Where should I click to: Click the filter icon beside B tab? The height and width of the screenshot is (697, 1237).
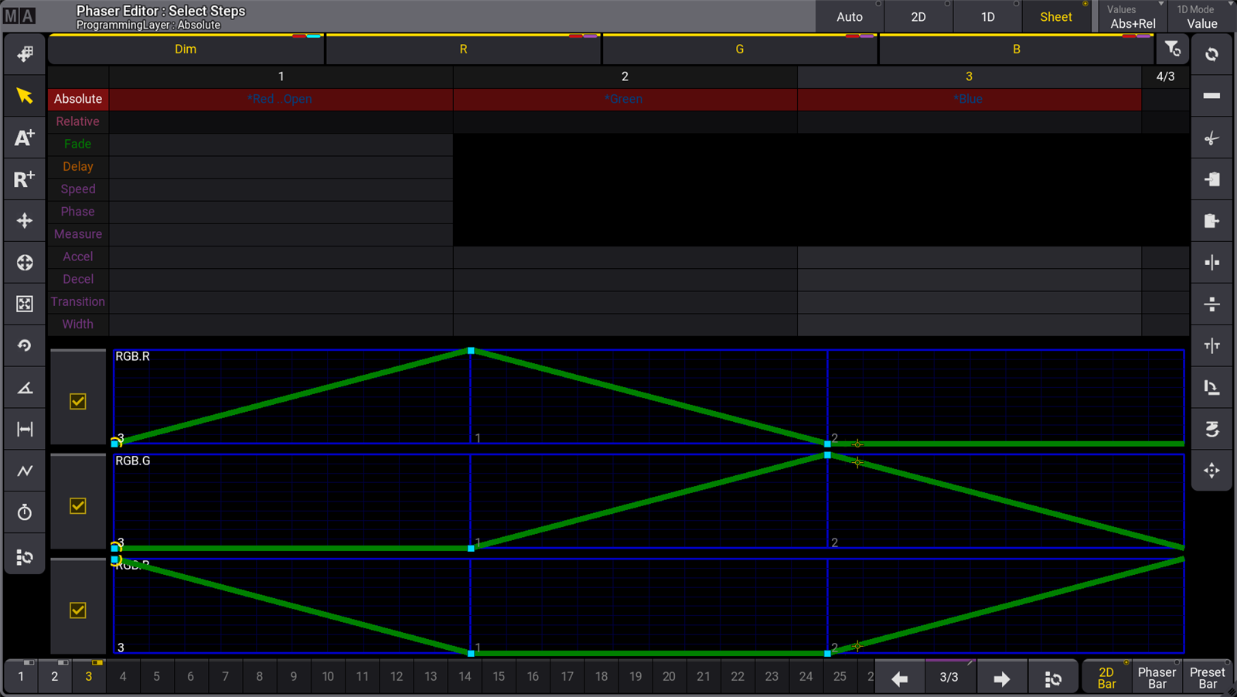pos(1172,49)
